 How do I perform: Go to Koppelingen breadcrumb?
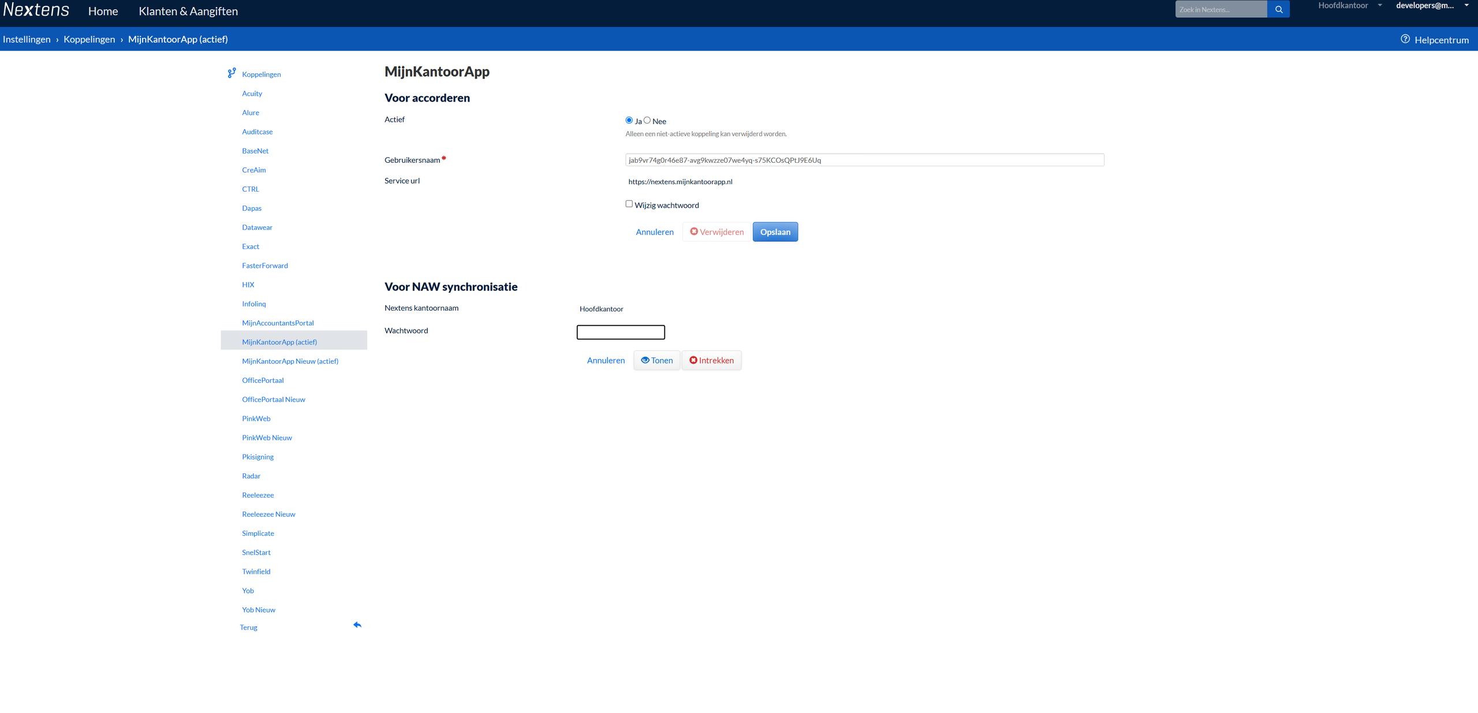point(89,39)
